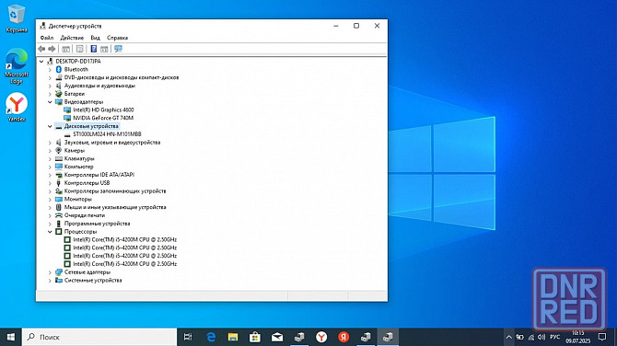Select NVIDIA GeForce GT 740M device
Screen dimensions: 617x346
[103, 118]
